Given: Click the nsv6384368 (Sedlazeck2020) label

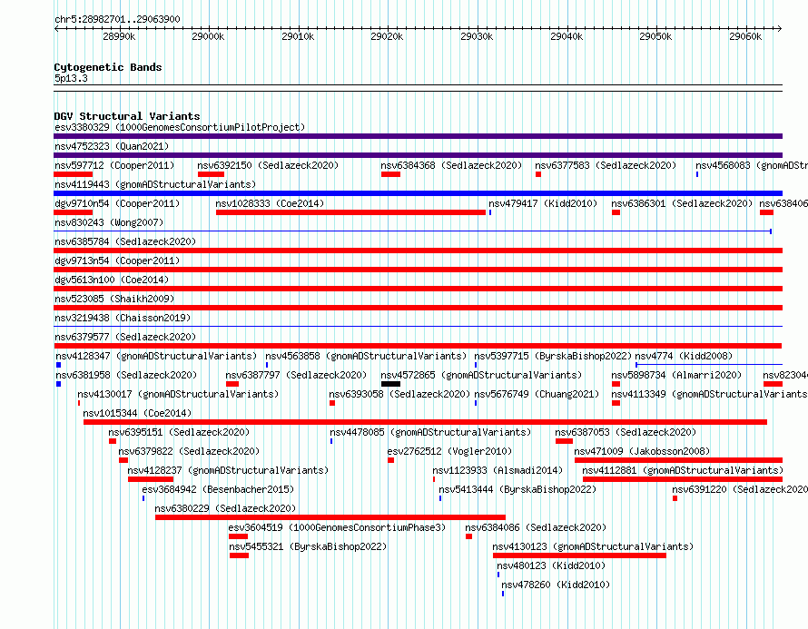Looking at the screenshot, I should pyautogui.click(x=451, y=165).
